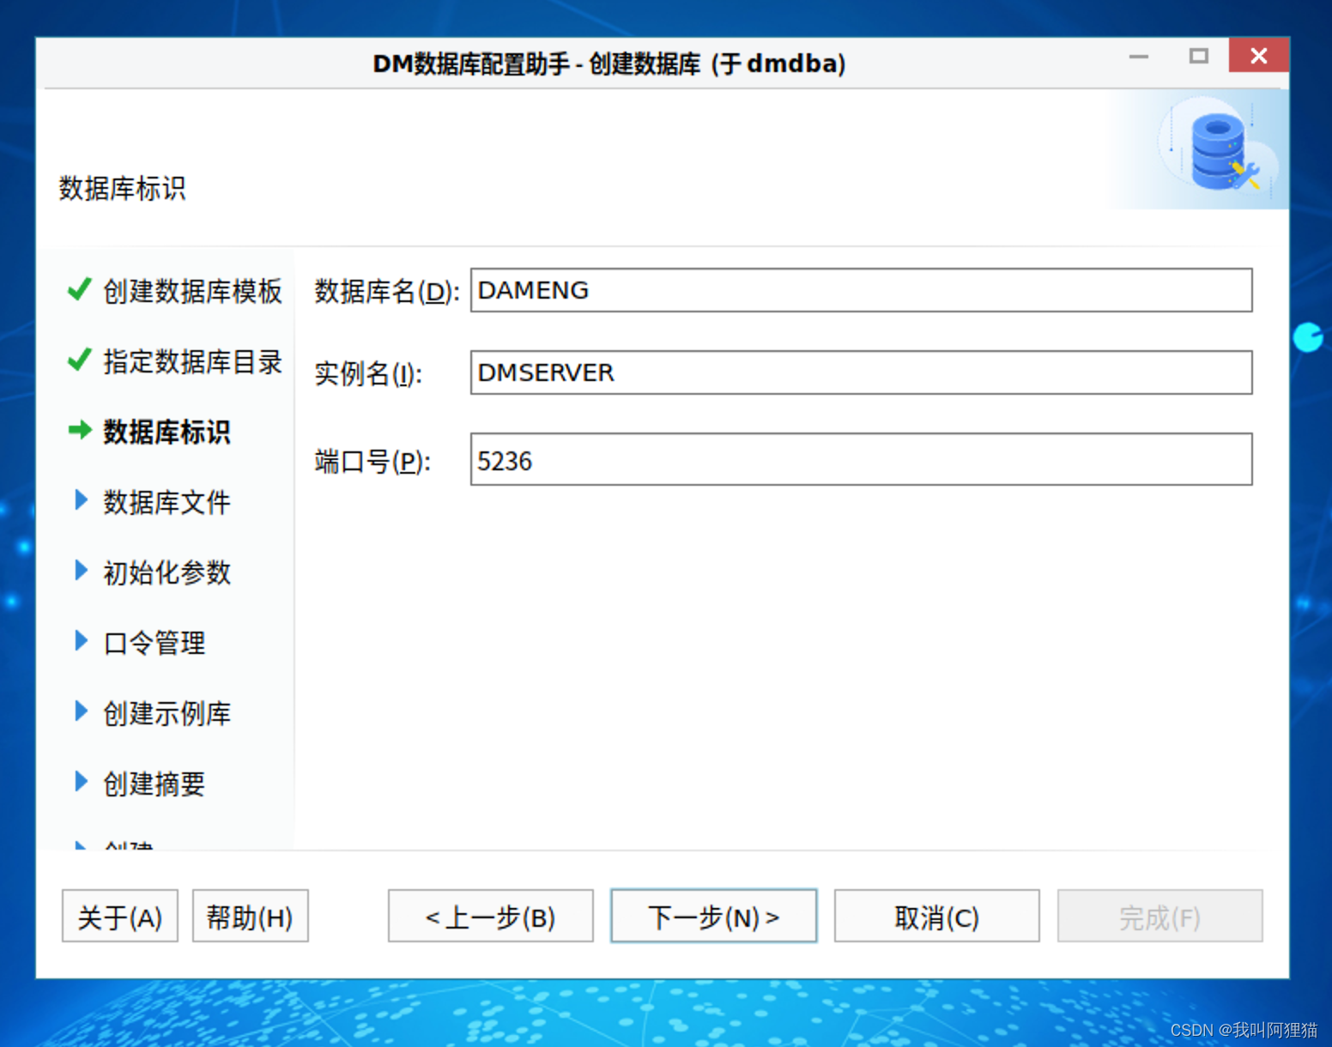Click the 端口号(P) label

[x=372, y=462]
